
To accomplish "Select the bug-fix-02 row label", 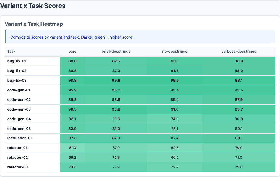I will coord(17,71).
